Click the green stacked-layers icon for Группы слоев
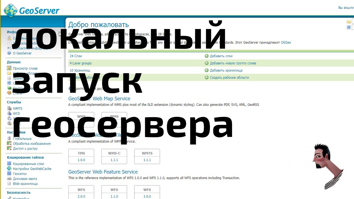 point(9,88)
